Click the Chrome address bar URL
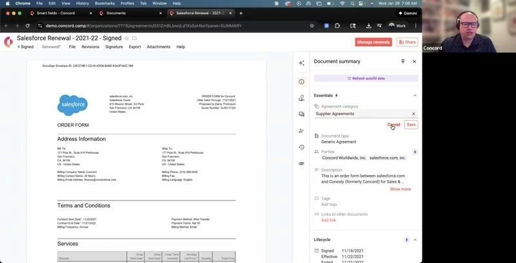The image size is (516, 263). [x=143, y=26]
